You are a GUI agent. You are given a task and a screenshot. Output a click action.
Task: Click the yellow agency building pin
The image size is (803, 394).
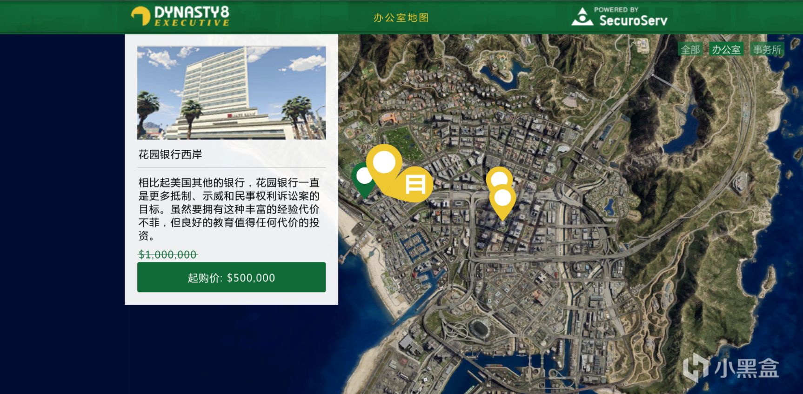tap(415, 184)
